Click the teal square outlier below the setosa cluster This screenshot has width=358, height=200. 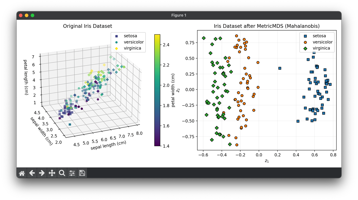pos(70,124)
